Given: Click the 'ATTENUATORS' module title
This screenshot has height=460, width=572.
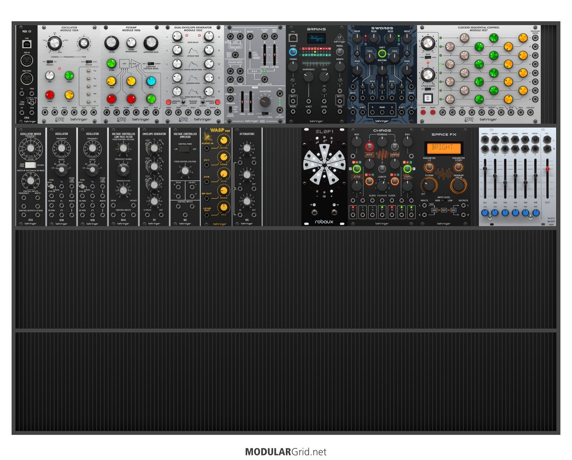Looking at the screenshot, I should pyautogui.click(x=247, y=134).
